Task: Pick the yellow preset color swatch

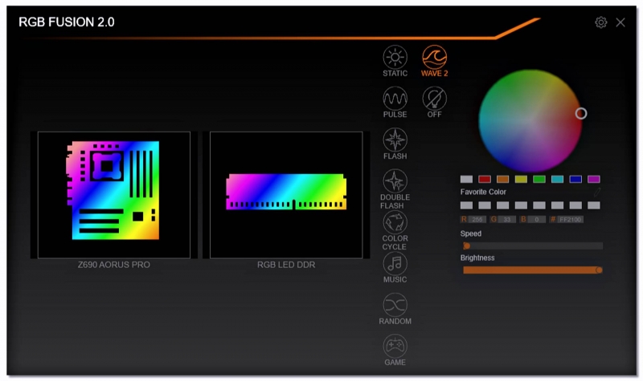Action: 521,179
